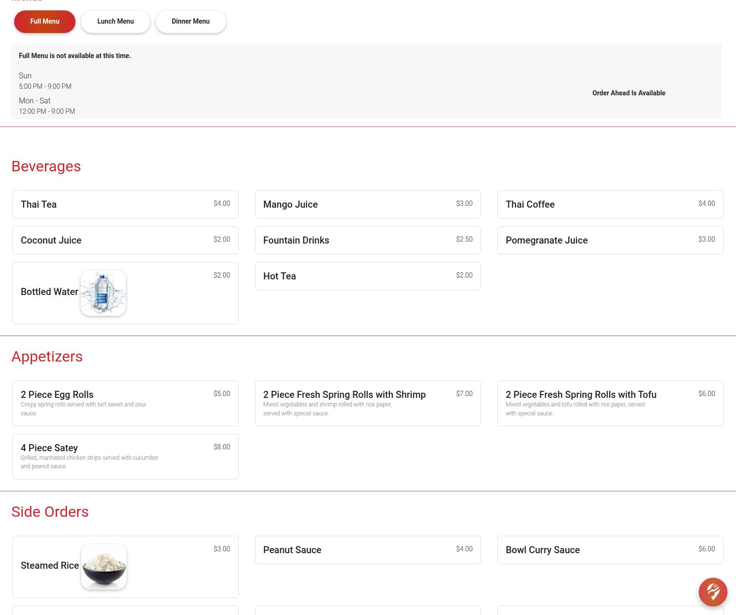Viewport: 736px width, 615px height.
Task: Select the Peanut Sauce side order
Action: click(368, 550)
